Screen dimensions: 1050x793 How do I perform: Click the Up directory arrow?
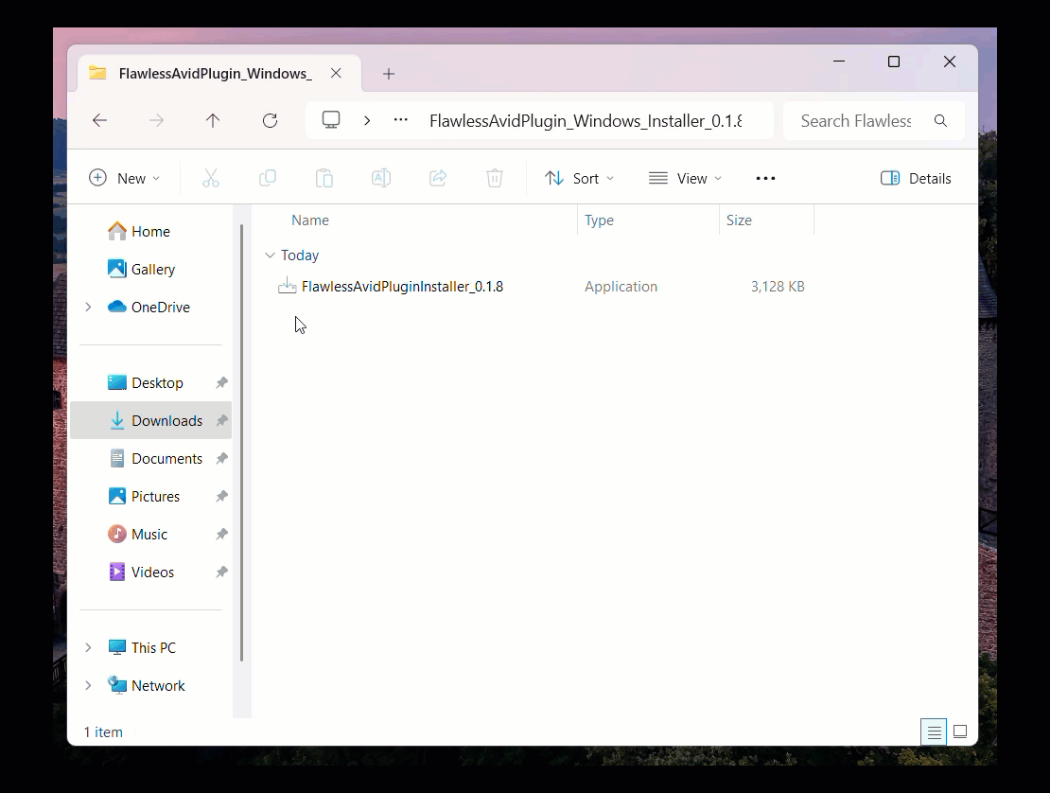click(213, 120)
